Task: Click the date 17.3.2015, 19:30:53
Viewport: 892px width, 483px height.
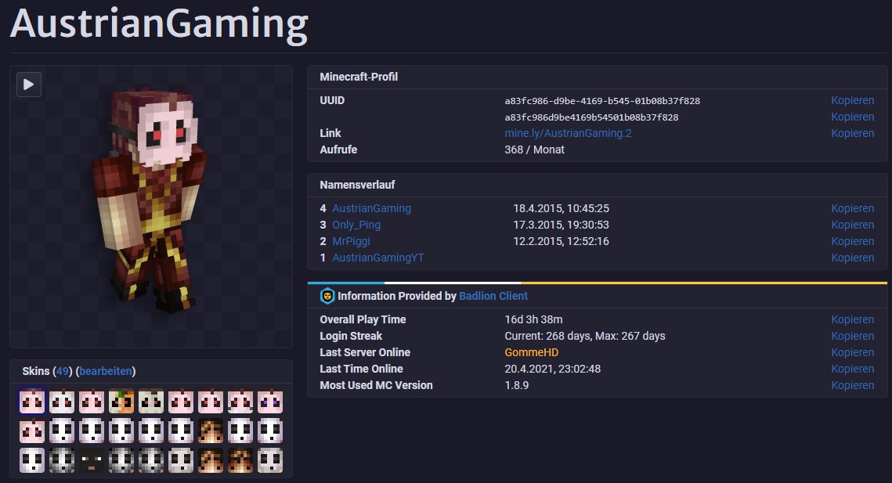Action: tap(561, 225)
